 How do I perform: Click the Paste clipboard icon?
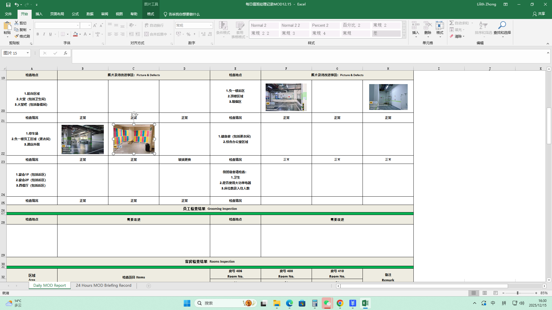click(7, 26)
